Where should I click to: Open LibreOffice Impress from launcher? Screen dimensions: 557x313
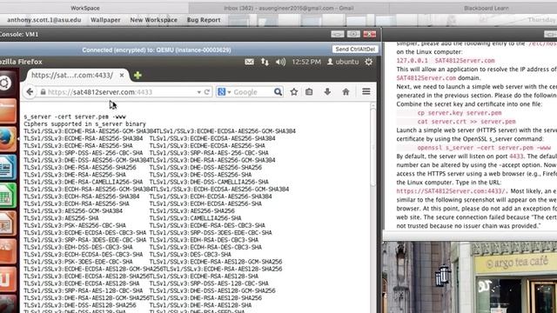tap(7, 223)
